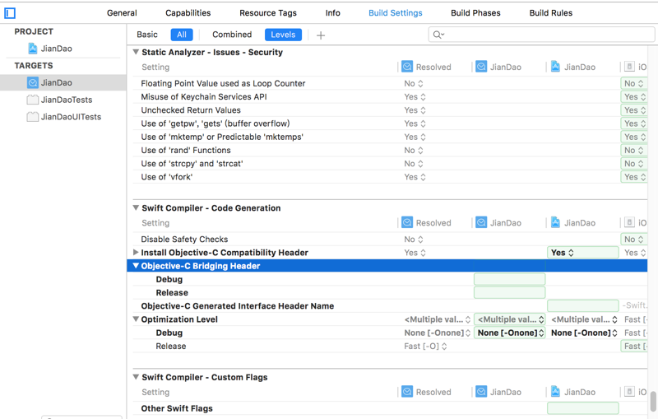Screen dimensions: 658x419
Task: Switch to the Combined view
Action: [232, 35]
